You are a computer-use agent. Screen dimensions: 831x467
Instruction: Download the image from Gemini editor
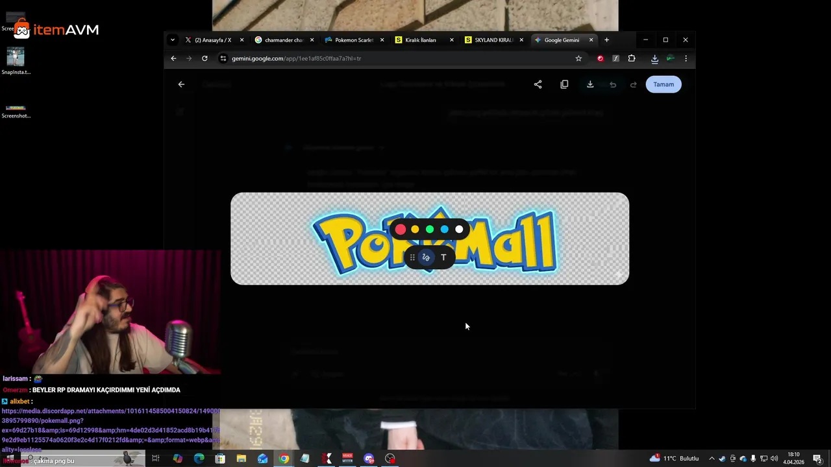pos(590,84)
